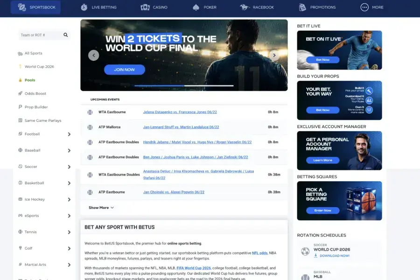Click the Football sidebar icon
This screenshot has width=420, height=280.
(20, 134)
